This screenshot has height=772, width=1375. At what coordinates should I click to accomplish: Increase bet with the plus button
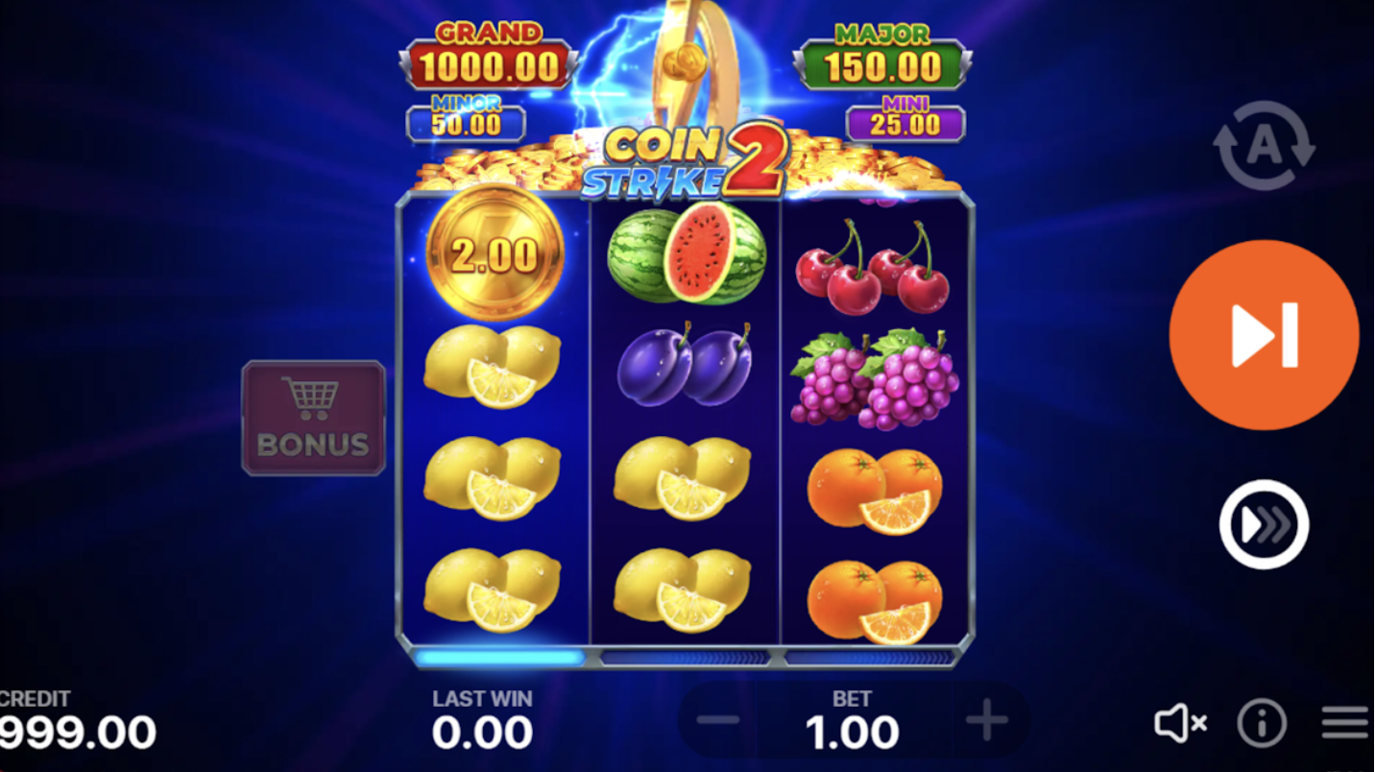pos(986,720)
